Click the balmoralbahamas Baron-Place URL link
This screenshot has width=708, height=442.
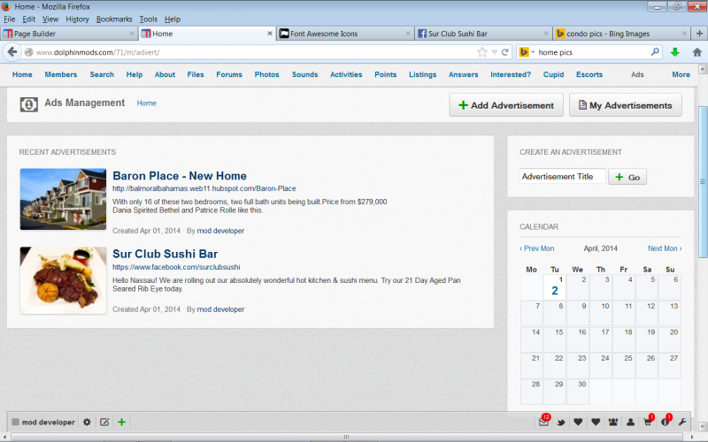(204, 188)
